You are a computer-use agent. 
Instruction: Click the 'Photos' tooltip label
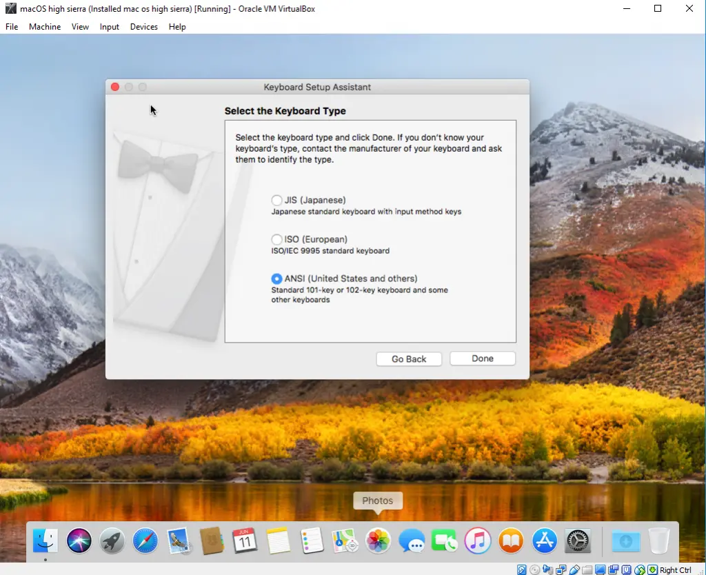pos(377,501)
